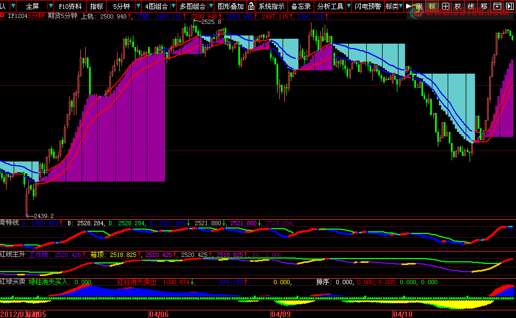Click the 上轨: 2500.948 value
516x318 pixels.
pyautogui.click(x=104, y=16)
